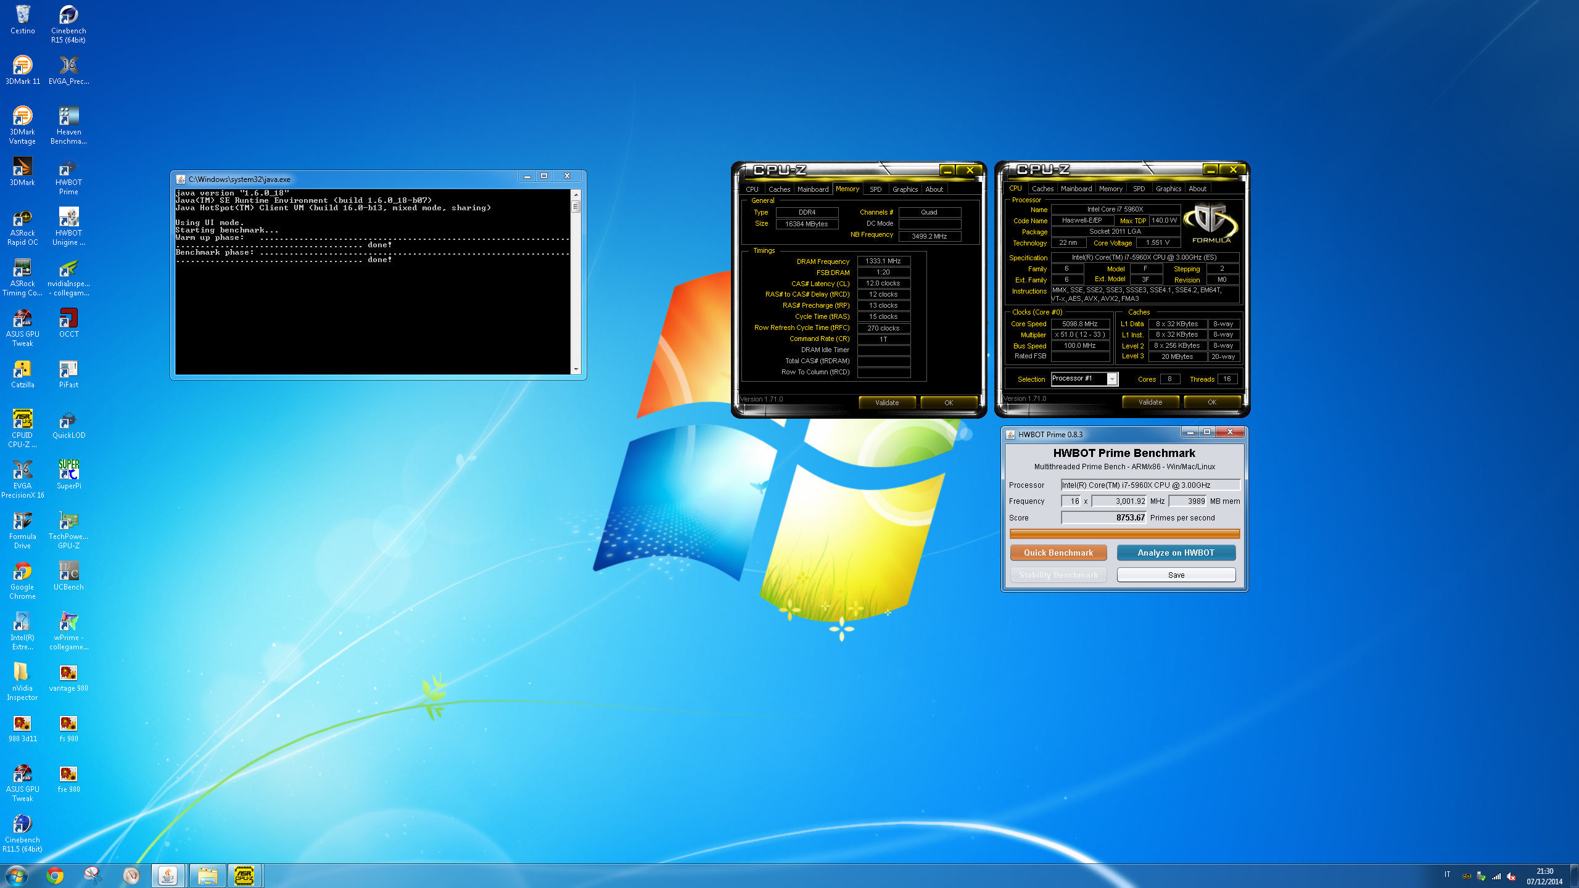Click Analyze on HWBOT button
The height and width of the screenshot is (888, 1579).
[x=1176, y=553]
